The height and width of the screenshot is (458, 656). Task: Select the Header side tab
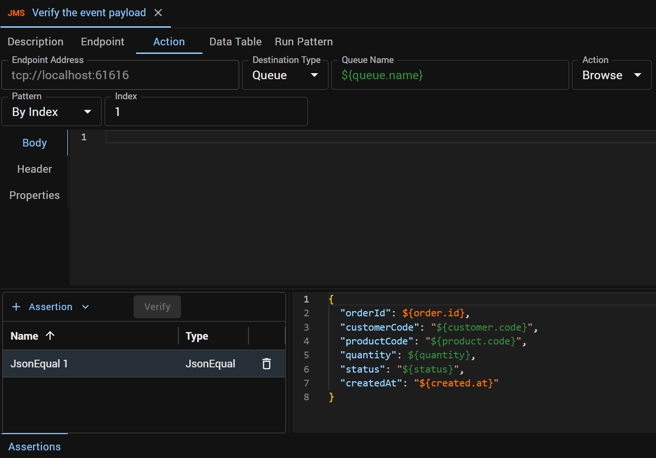[34, 169]
